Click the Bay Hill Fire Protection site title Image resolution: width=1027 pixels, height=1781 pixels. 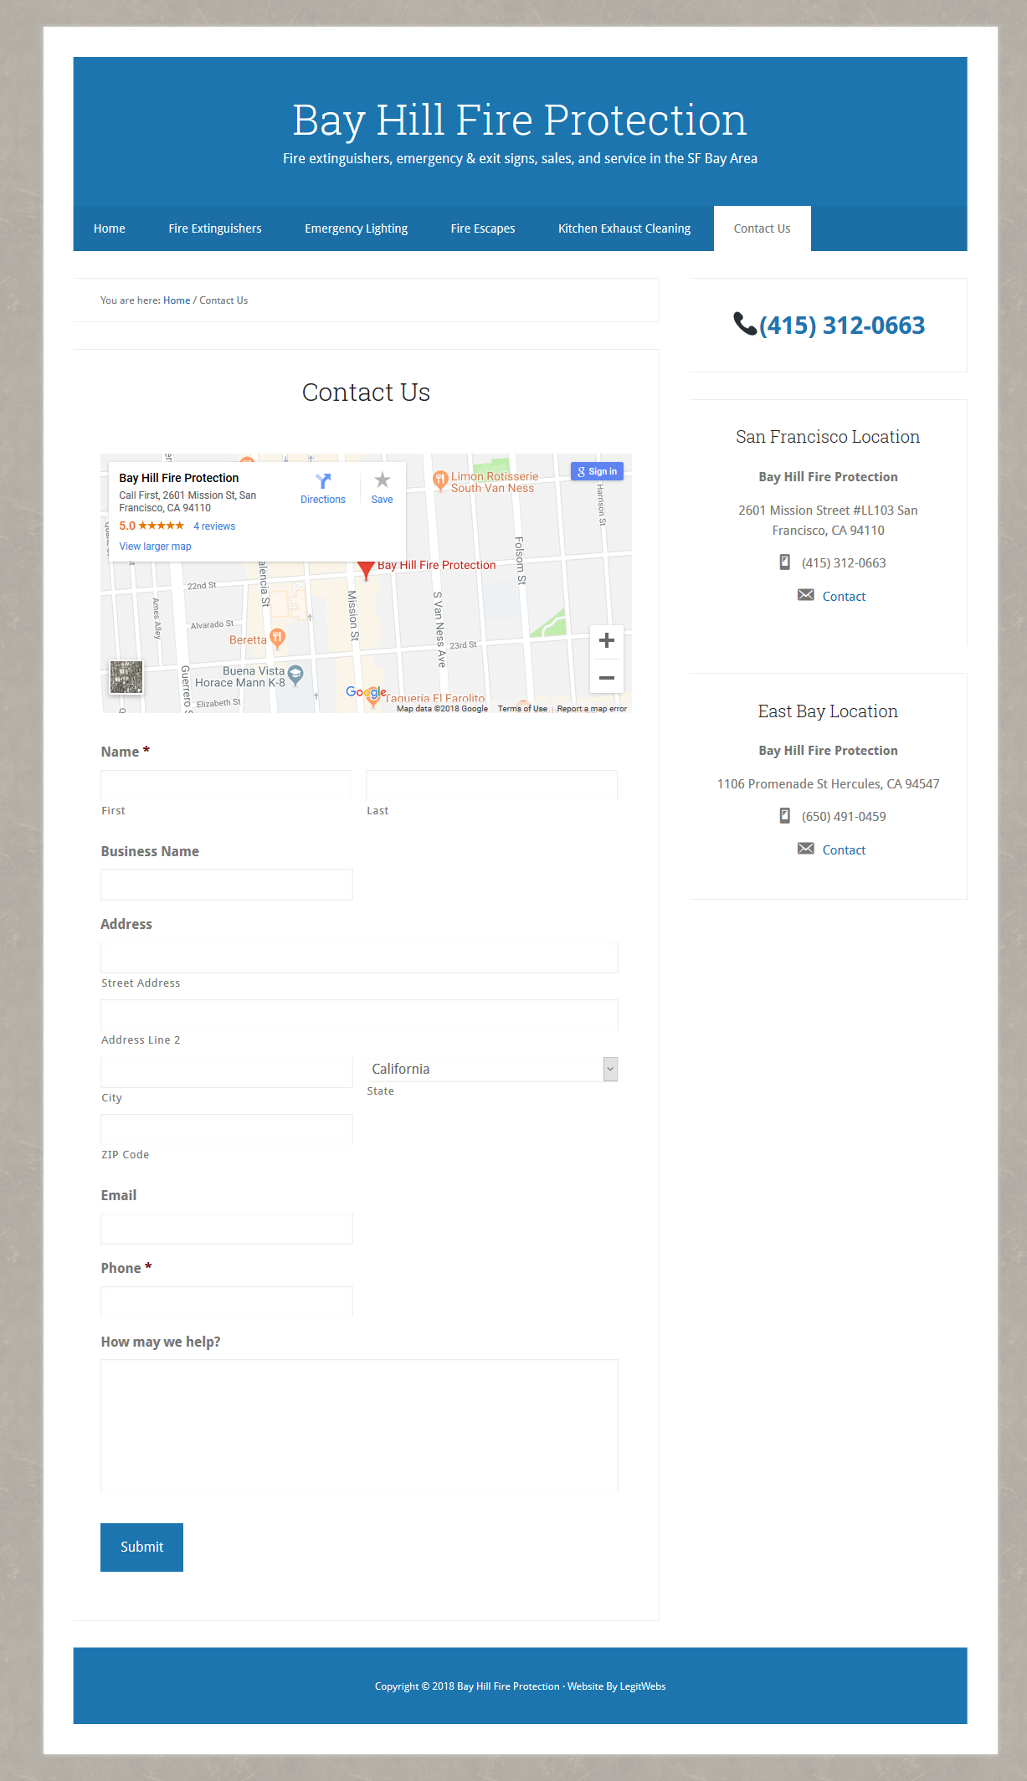click(x=519, y=120)
